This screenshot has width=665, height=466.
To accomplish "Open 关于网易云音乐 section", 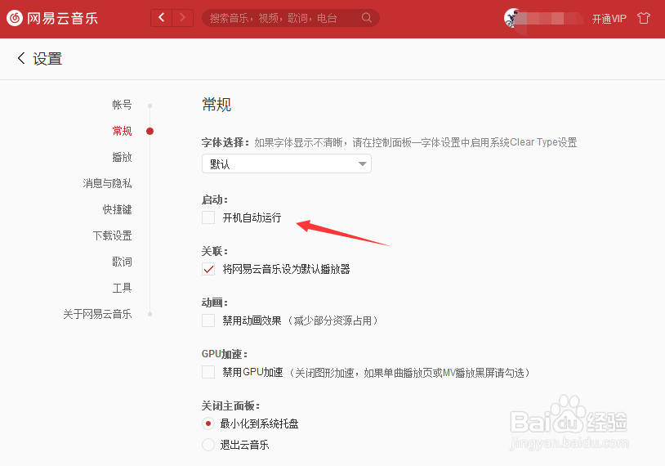I will point(97,314).
